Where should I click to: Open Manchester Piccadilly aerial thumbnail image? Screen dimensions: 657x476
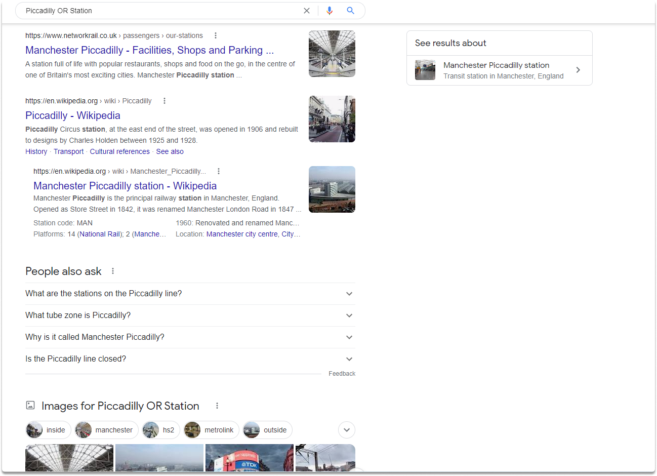(x=332, y=189)
